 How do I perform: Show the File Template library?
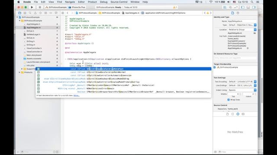pos(227,114)
